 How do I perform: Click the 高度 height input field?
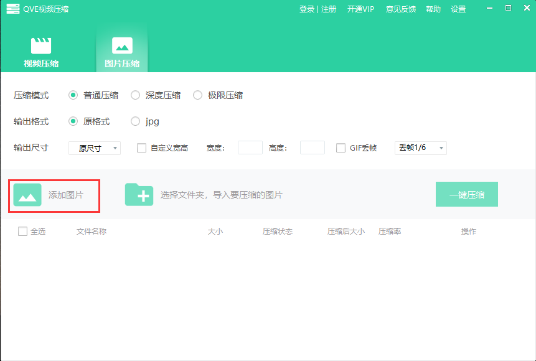(312, 148)
